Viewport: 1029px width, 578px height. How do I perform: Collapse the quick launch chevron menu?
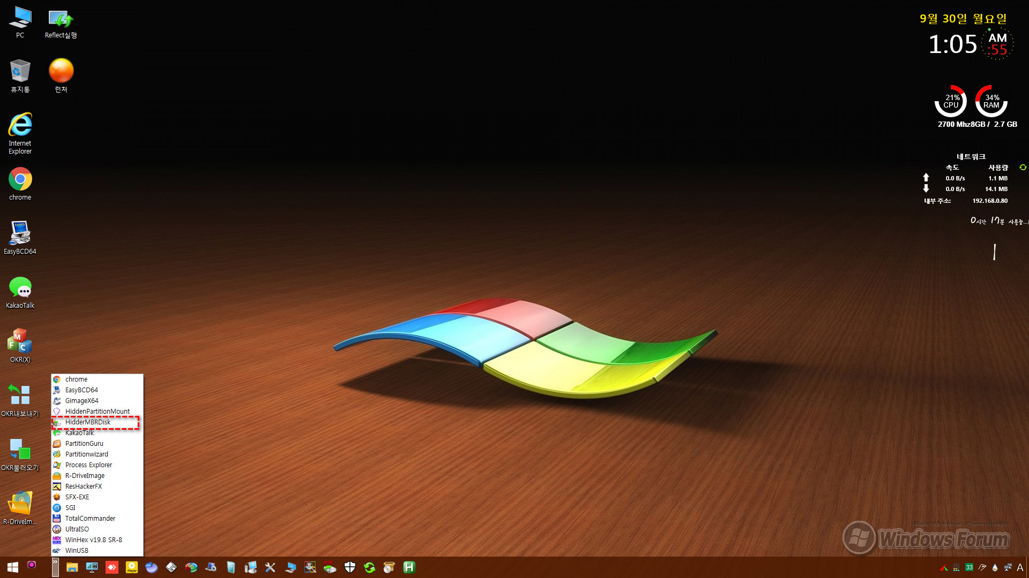tap(55, 567)
